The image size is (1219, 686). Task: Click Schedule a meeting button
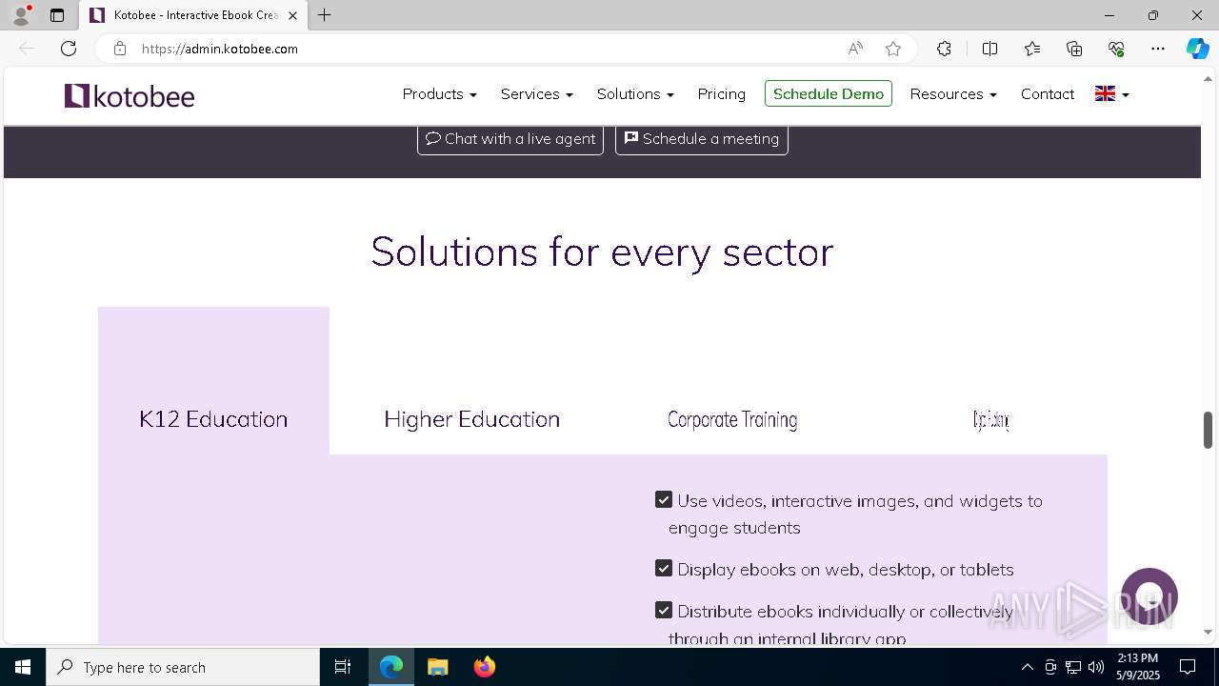pos(702,138)
